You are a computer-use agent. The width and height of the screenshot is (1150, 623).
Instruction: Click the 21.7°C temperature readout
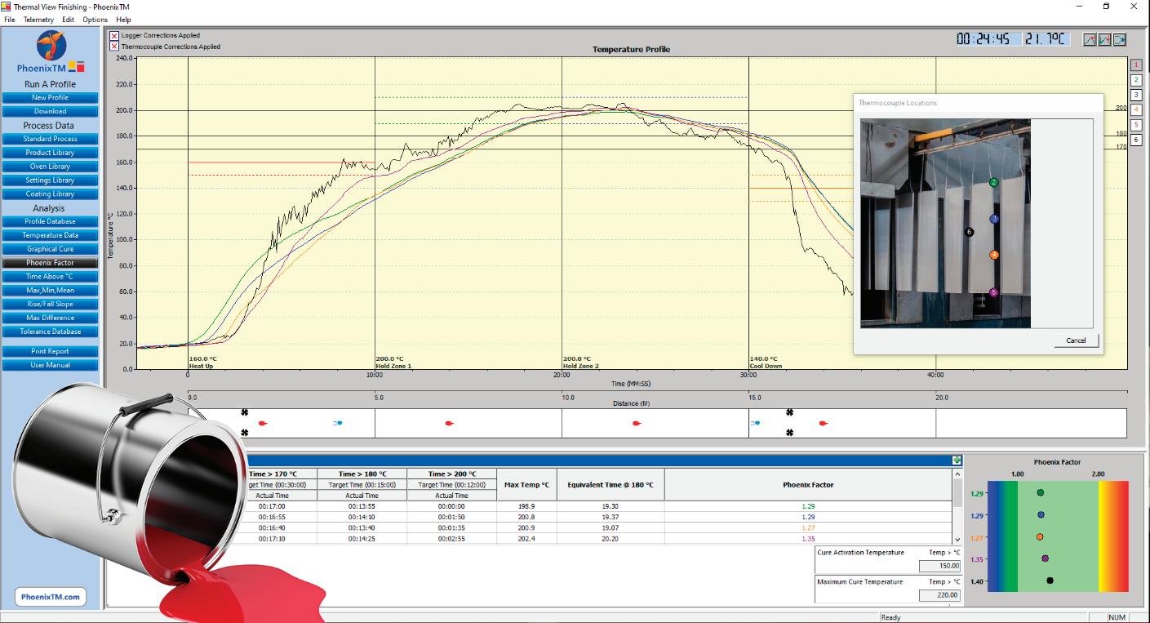coord(1046,39)
